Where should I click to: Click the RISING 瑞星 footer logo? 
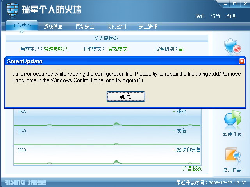click(x=25, y=182)
